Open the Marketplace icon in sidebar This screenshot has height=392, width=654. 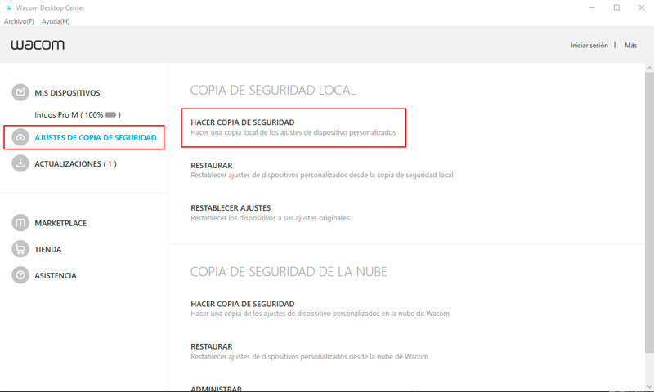(20, 223)
